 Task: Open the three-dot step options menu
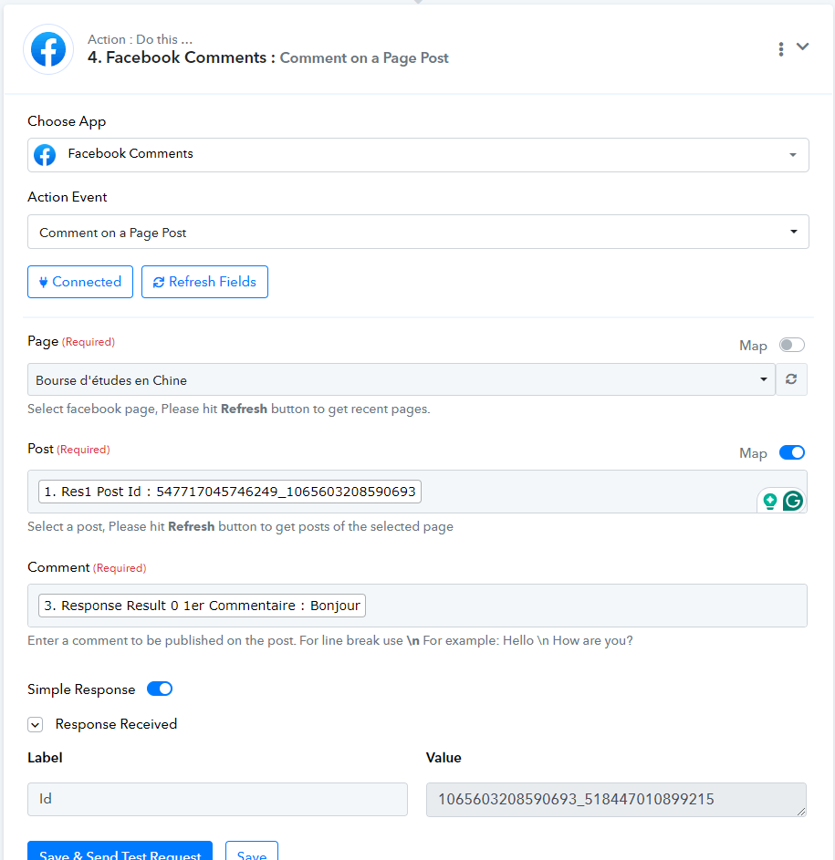point(780,49)
